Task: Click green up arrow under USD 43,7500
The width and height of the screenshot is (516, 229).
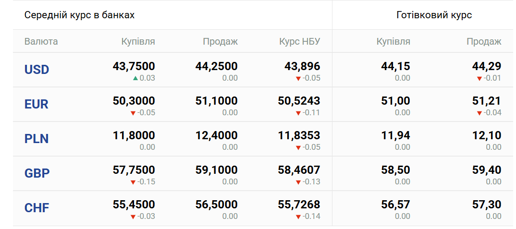Action: coord(135,78)
